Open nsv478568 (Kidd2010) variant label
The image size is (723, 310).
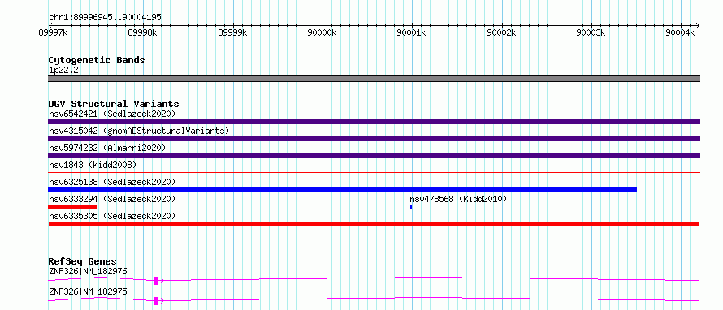click(x=458, y=199)
